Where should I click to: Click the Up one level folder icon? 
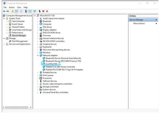[x=13, y=11]
